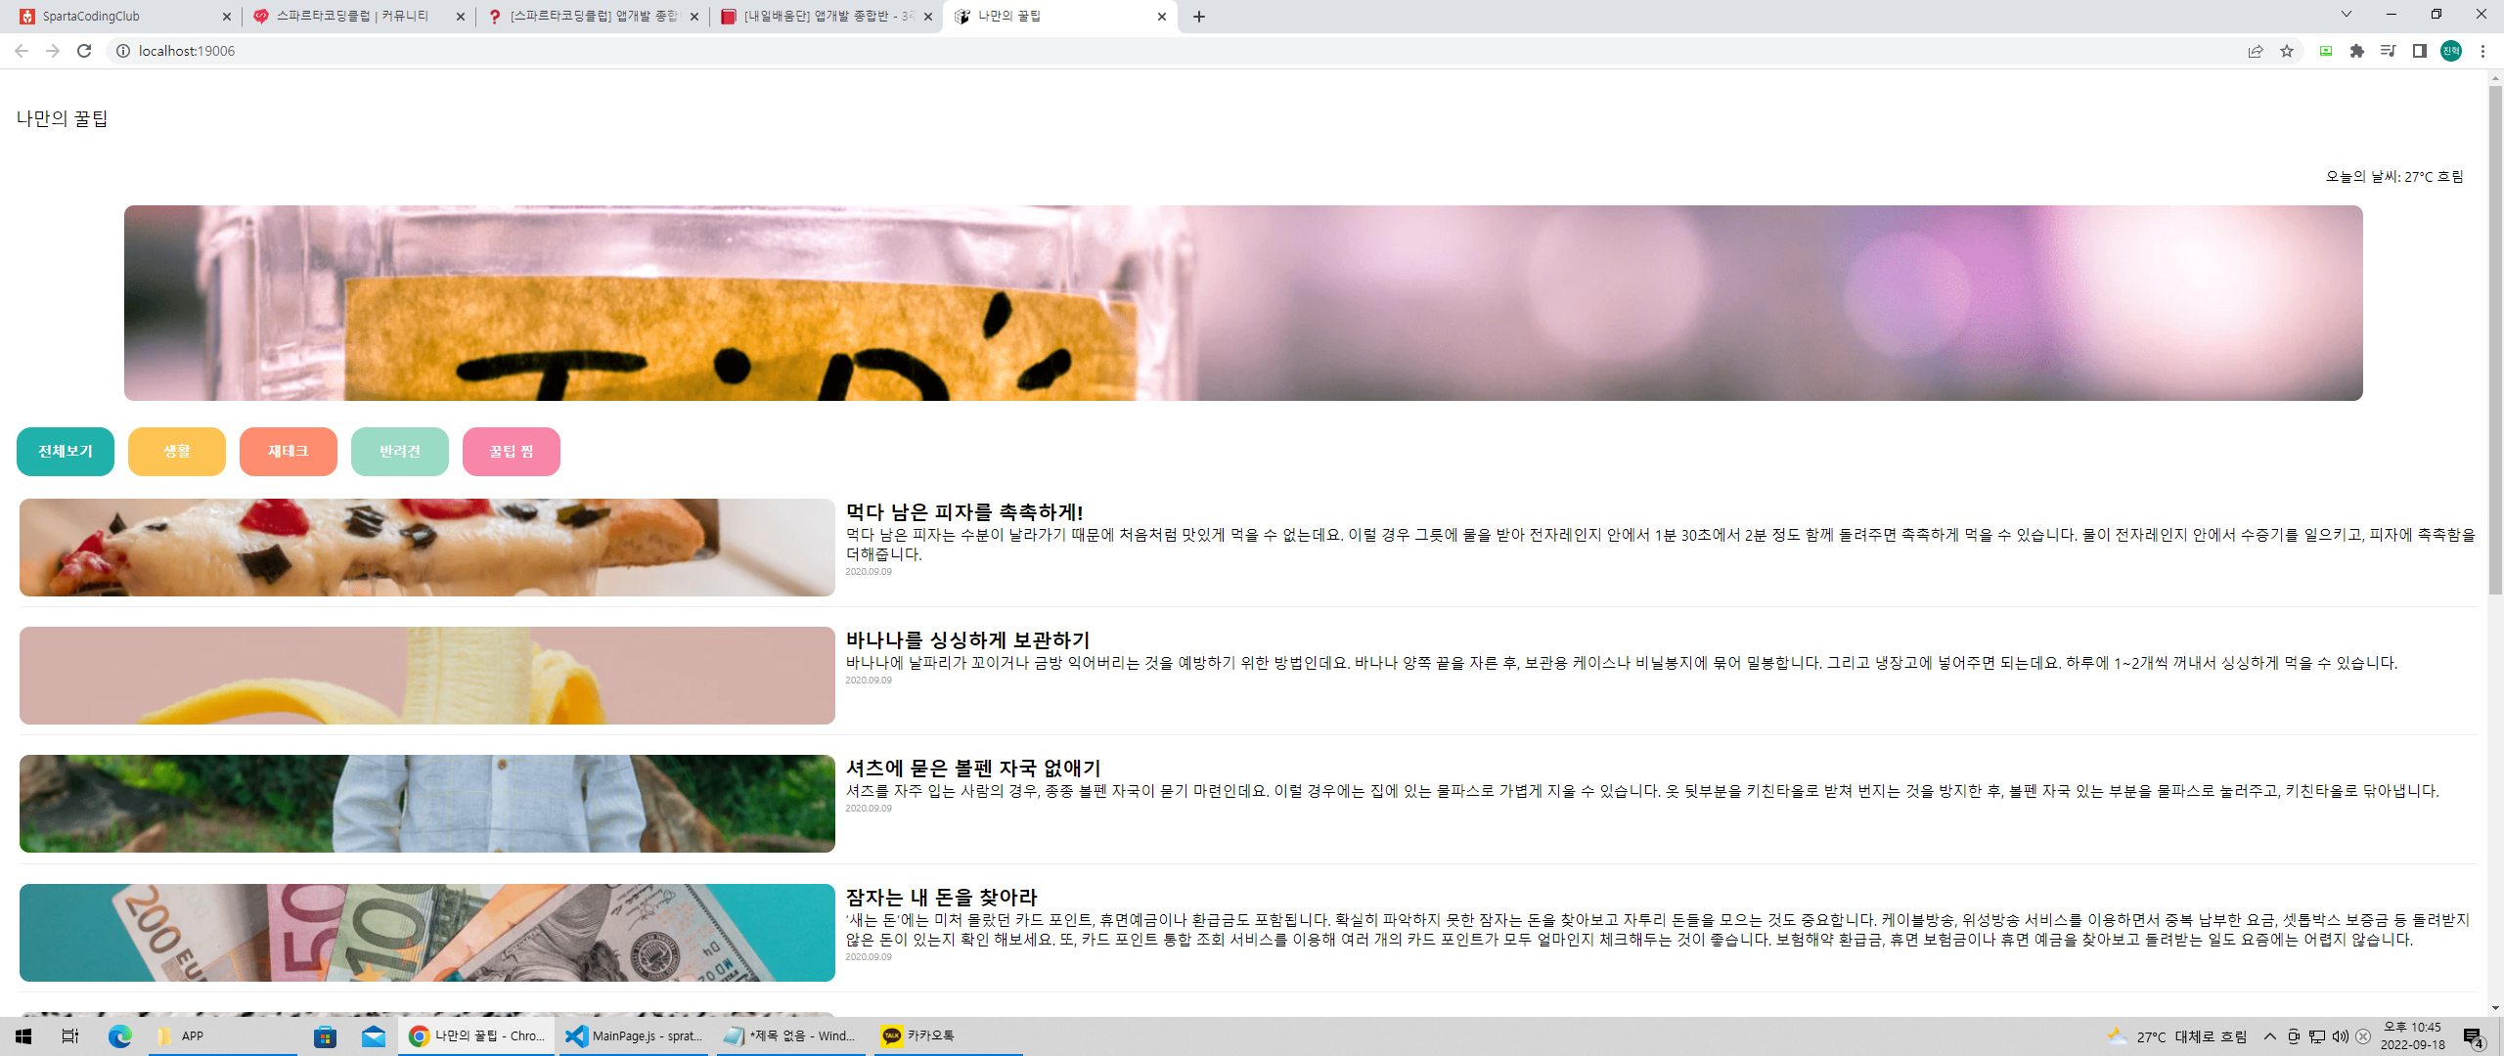
Task: Switch to the Chrome 나만의 꿀팁 taskbar window
Action: (x=476, y=1036)
